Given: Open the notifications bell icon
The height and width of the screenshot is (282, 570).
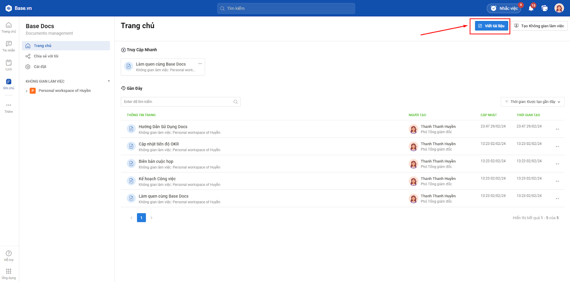Looking at the screenshot, I should coord(531,8).
